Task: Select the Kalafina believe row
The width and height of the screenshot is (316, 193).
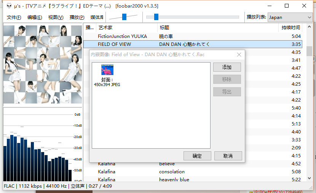Action: tap(193, 164)
